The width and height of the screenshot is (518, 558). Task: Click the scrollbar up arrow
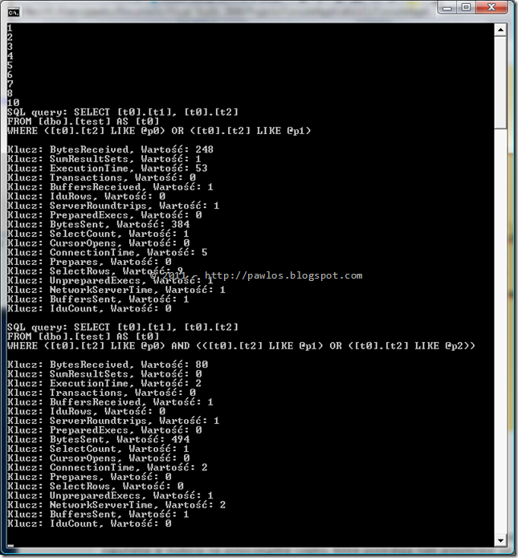tap(500, 30)
